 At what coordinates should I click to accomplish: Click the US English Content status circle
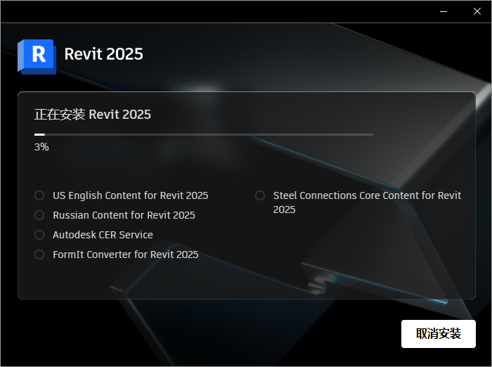(39, 195)
